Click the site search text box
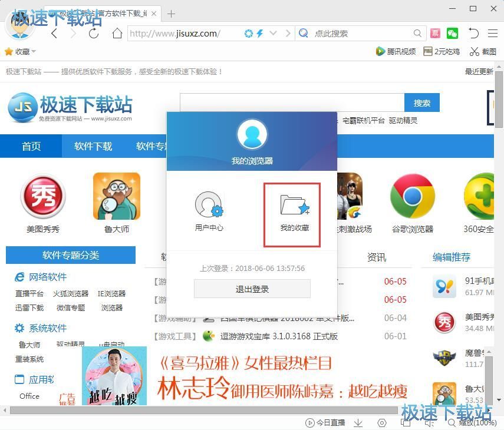The width and height of the screenshot is (504, 430). coord(292,102)
